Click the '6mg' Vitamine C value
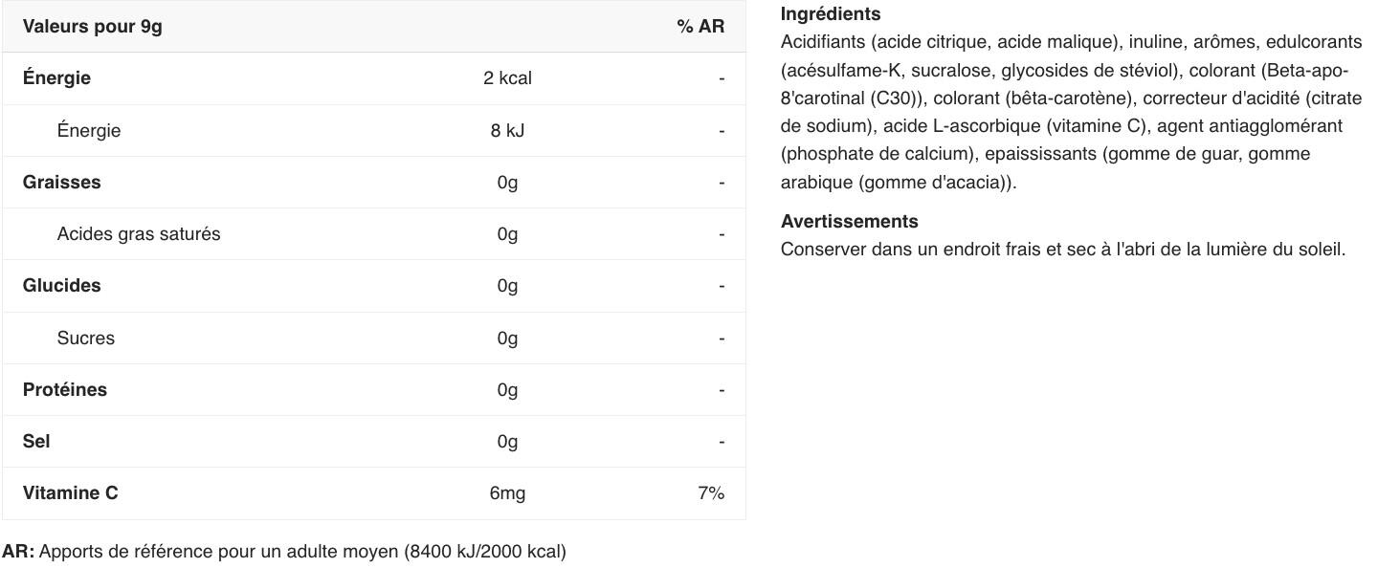This screenshot has width=1378, height=568. tap(507, 493)
